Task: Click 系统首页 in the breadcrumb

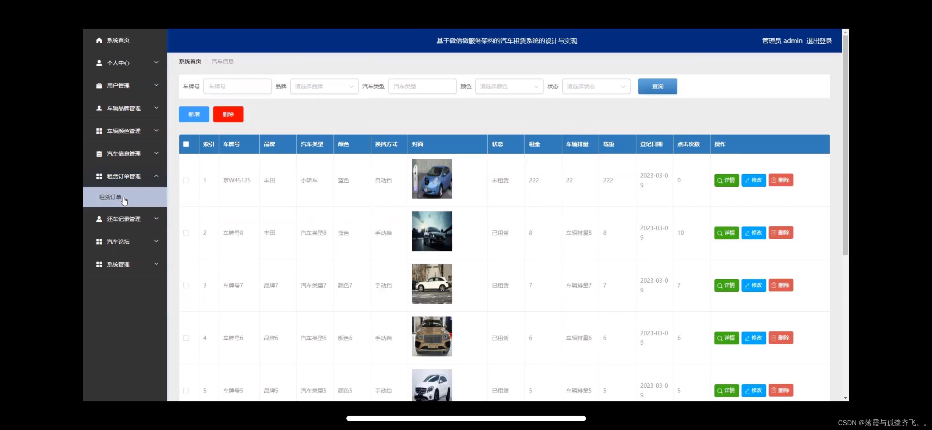Action: coord(190,61)
